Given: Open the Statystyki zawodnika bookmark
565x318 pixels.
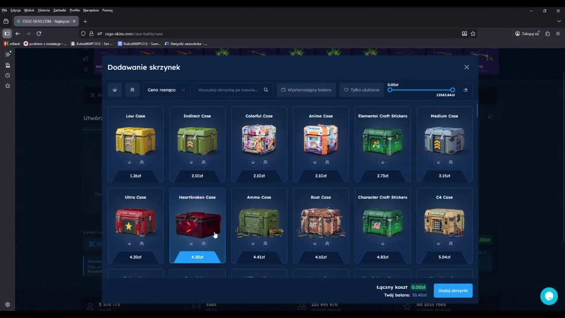Looking at the screenshot, I should tap(186, 44).
